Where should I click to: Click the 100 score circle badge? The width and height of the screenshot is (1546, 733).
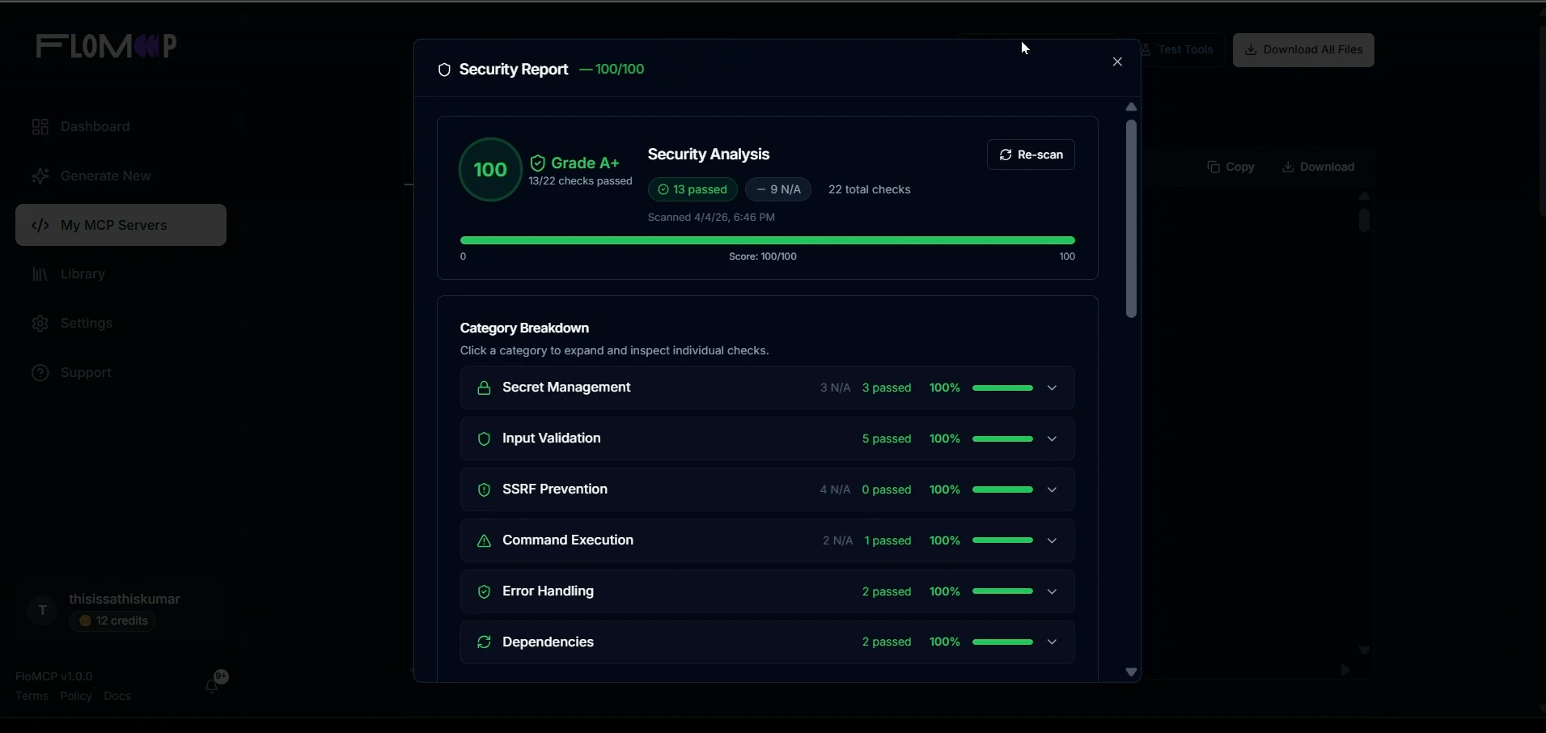490,170
